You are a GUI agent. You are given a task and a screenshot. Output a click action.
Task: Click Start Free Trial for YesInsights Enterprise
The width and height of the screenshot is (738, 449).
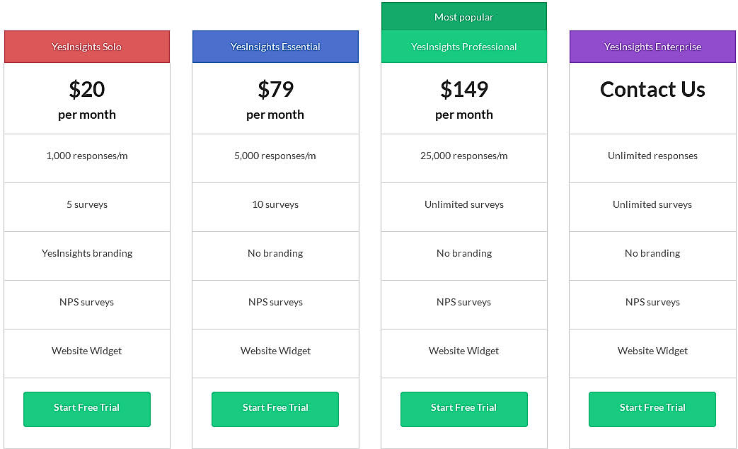click(652, 409)
